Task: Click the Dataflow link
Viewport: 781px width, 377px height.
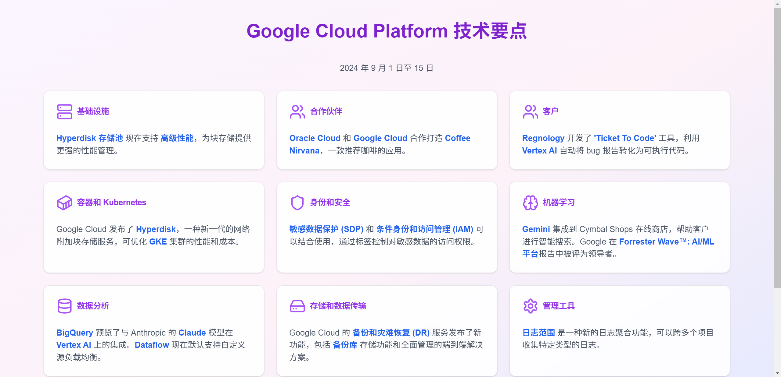Action: click(152, 345)
